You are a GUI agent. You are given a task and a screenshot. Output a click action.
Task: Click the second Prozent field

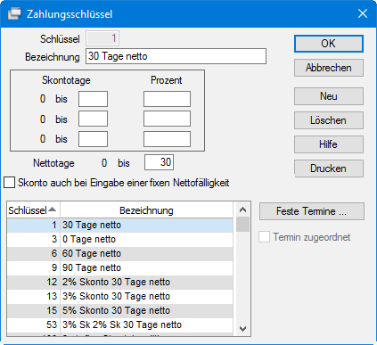pyautogui.click(x=167, y=119)
